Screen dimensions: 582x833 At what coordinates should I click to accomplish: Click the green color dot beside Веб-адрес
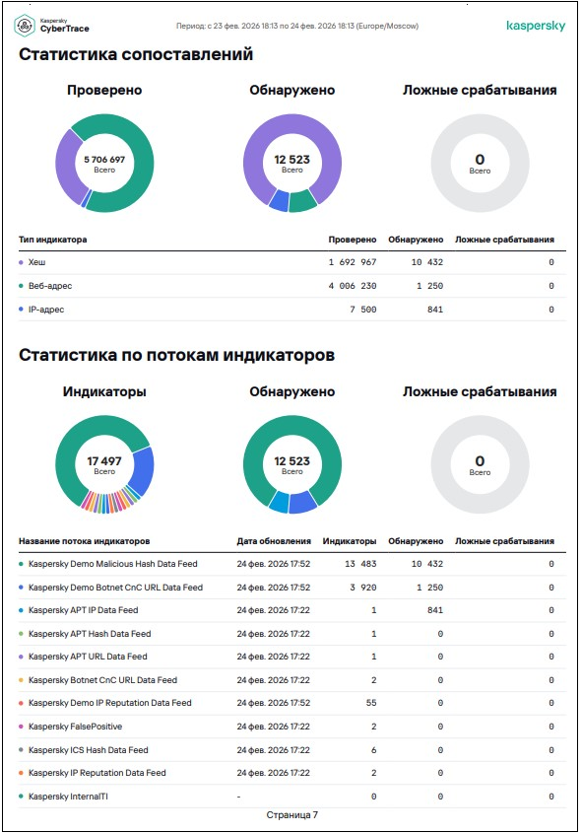(22, 286)
